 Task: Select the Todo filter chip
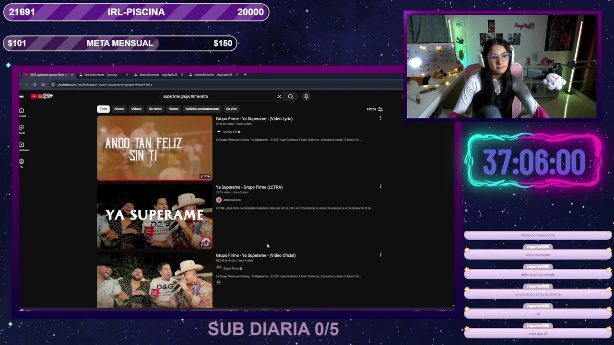(103, 109)
